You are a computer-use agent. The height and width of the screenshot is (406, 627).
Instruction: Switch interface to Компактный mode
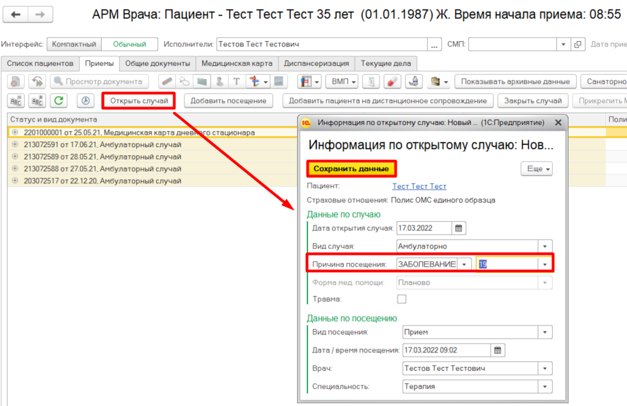click(x=74, y=44)
